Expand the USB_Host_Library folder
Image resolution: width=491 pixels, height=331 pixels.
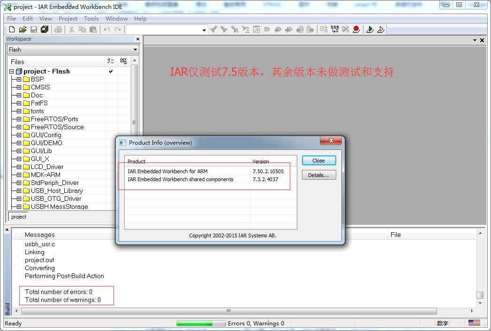(19, 191)
